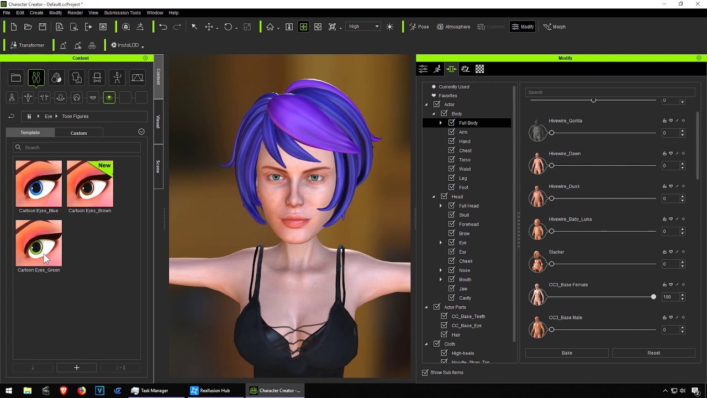Collapse the Actor Parts tree section
707x398 pixels.
coord(426,307)
